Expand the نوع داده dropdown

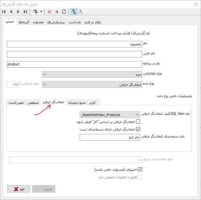click(92, 85)
